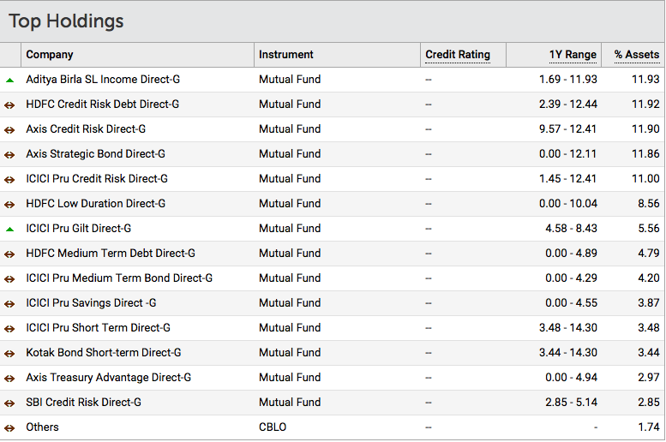Select the 11.00 percent assets value
The width and height of the screenshot is (666, 442).
point(645,179)
